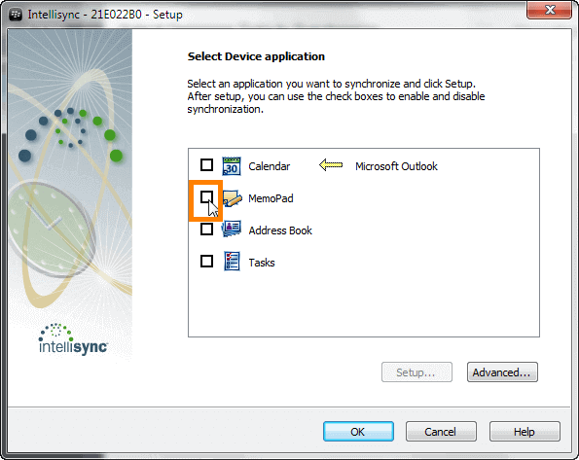
Task: Tick the MemoPad checkbox
Action: [x=206, y=196]
